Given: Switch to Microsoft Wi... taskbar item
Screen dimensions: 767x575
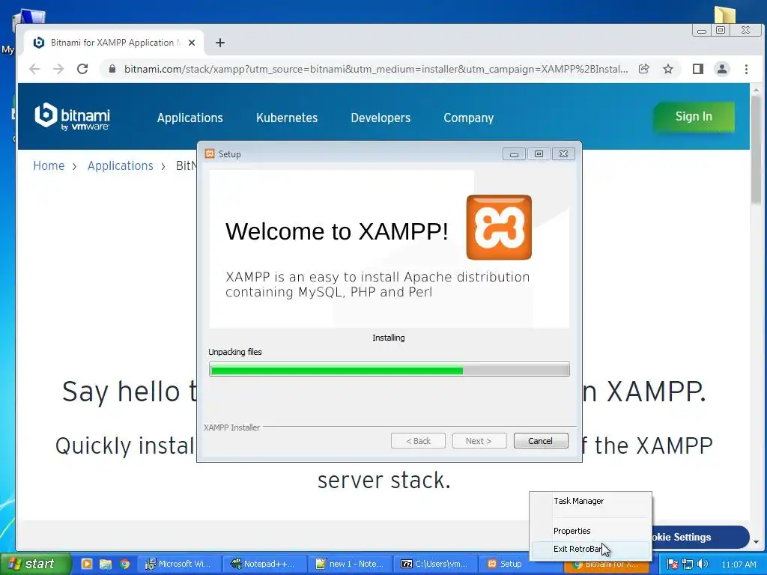Looking at the screenshot, I should (179, 564).
